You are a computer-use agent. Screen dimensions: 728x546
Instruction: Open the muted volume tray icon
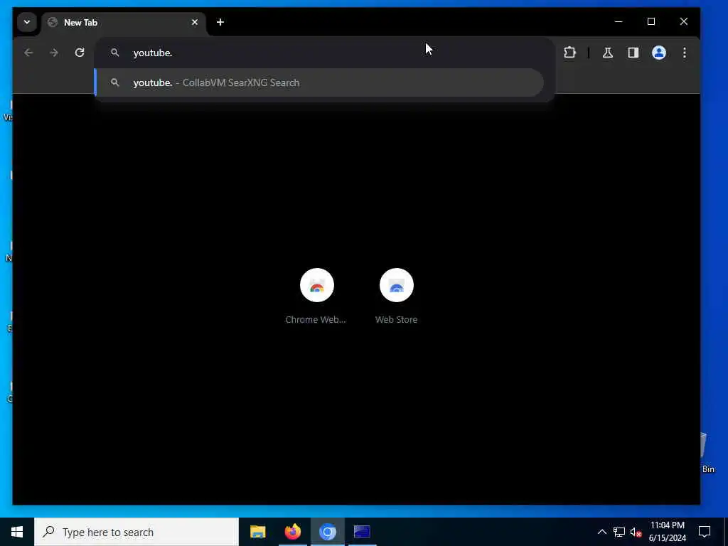pyautogui.click(x=636, y=532)
